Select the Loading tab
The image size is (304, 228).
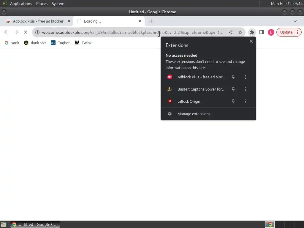coord(109,21)
